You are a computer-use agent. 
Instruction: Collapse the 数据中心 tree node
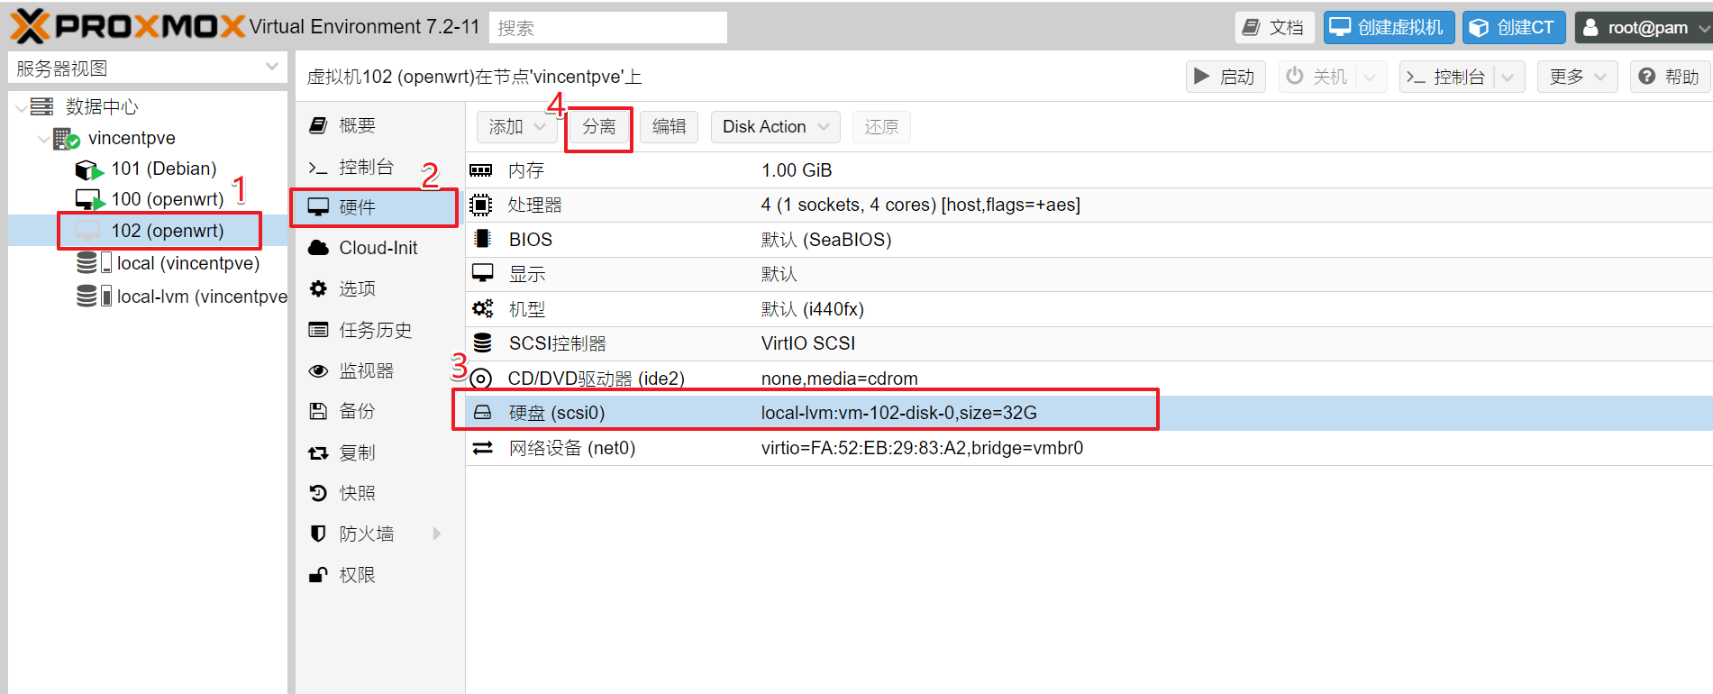[21, 107]
